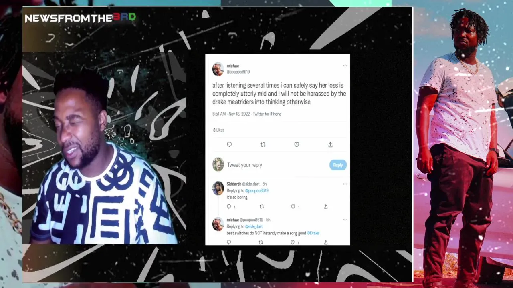Image resolution: width=513 pixels, height=288 pixels.
Task: Open @poopoo8619 mention link in Siddarth's reply
Action: (256, 191)
